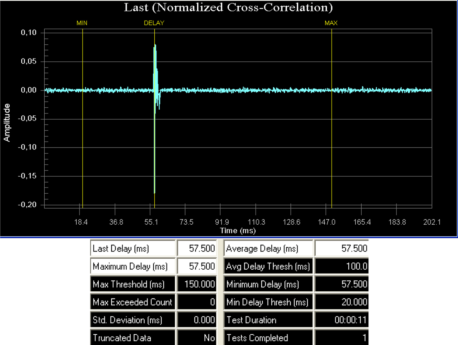This screenshot has width=458, height=345.
Task: Click the 165.4 time axis label
Action: click(x=362, y=222)
